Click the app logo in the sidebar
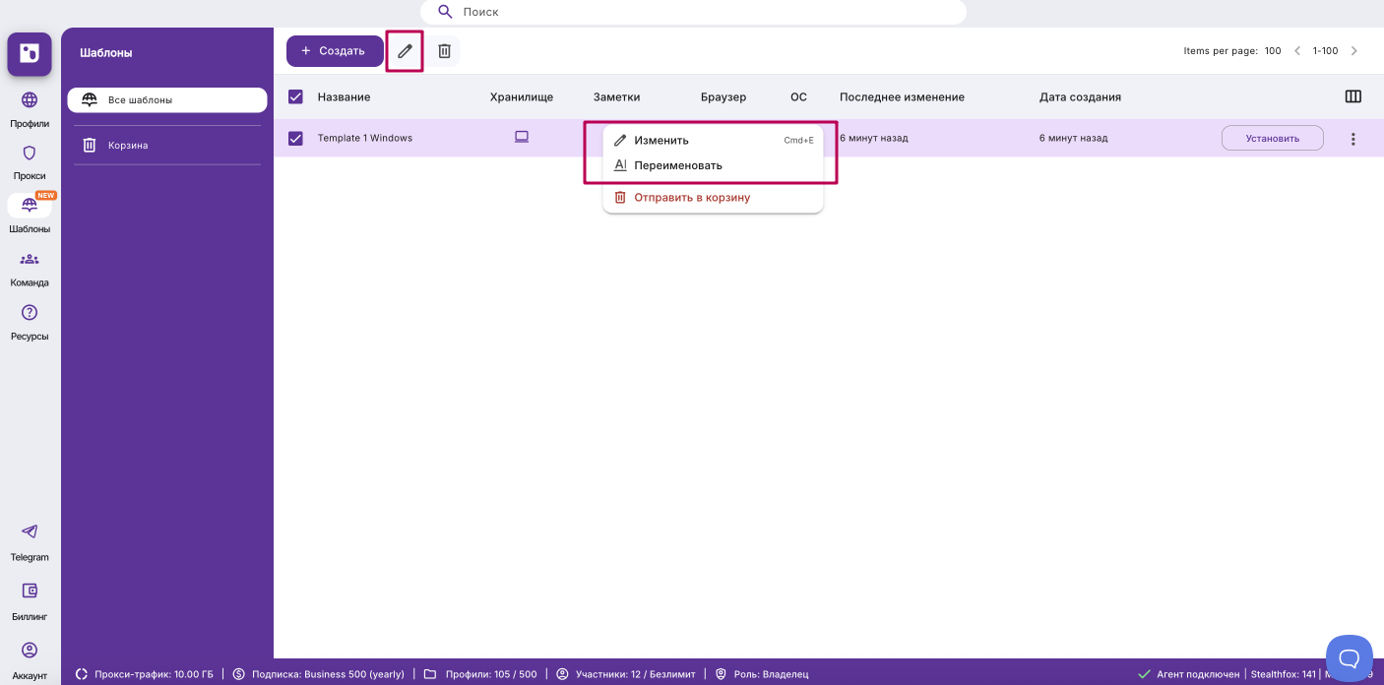Viewport: 1384px width, 685px height. pyautogui.click(x=30, y=54)
